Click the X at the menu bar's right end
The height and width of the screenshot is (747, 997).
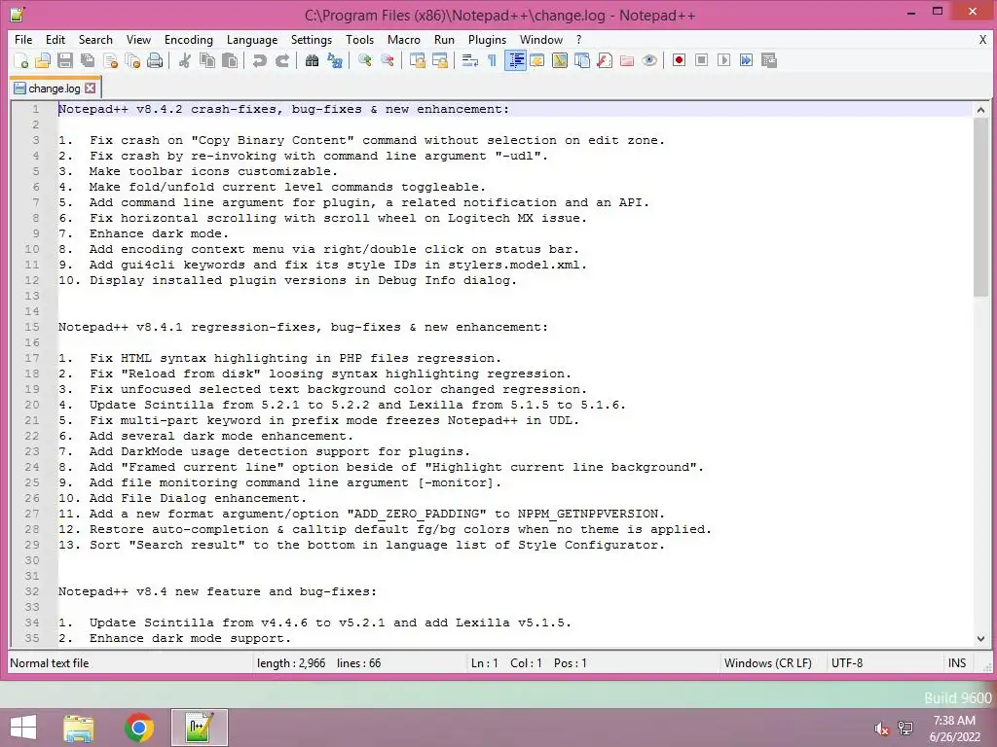[x=982, y=39]
